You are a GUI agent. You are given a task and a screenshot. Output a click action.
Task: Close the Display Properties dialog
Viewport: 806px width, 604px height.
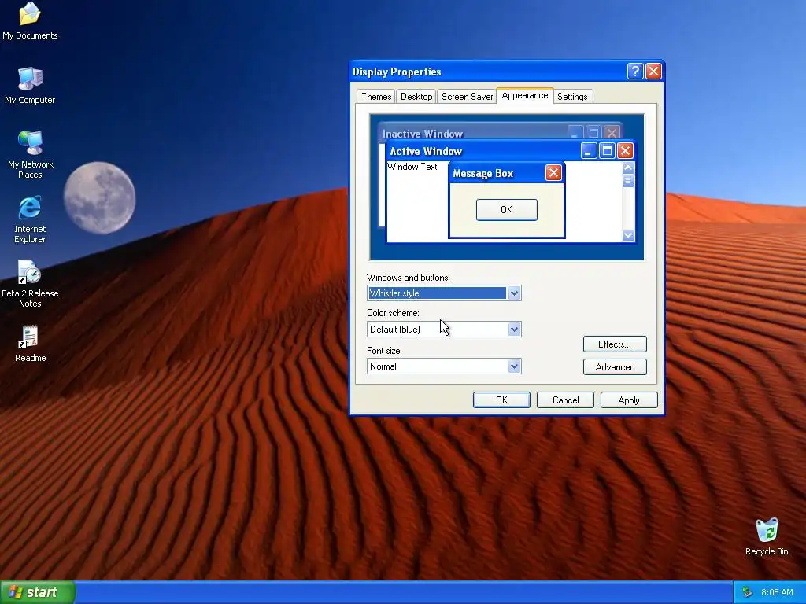pos(653,72)
